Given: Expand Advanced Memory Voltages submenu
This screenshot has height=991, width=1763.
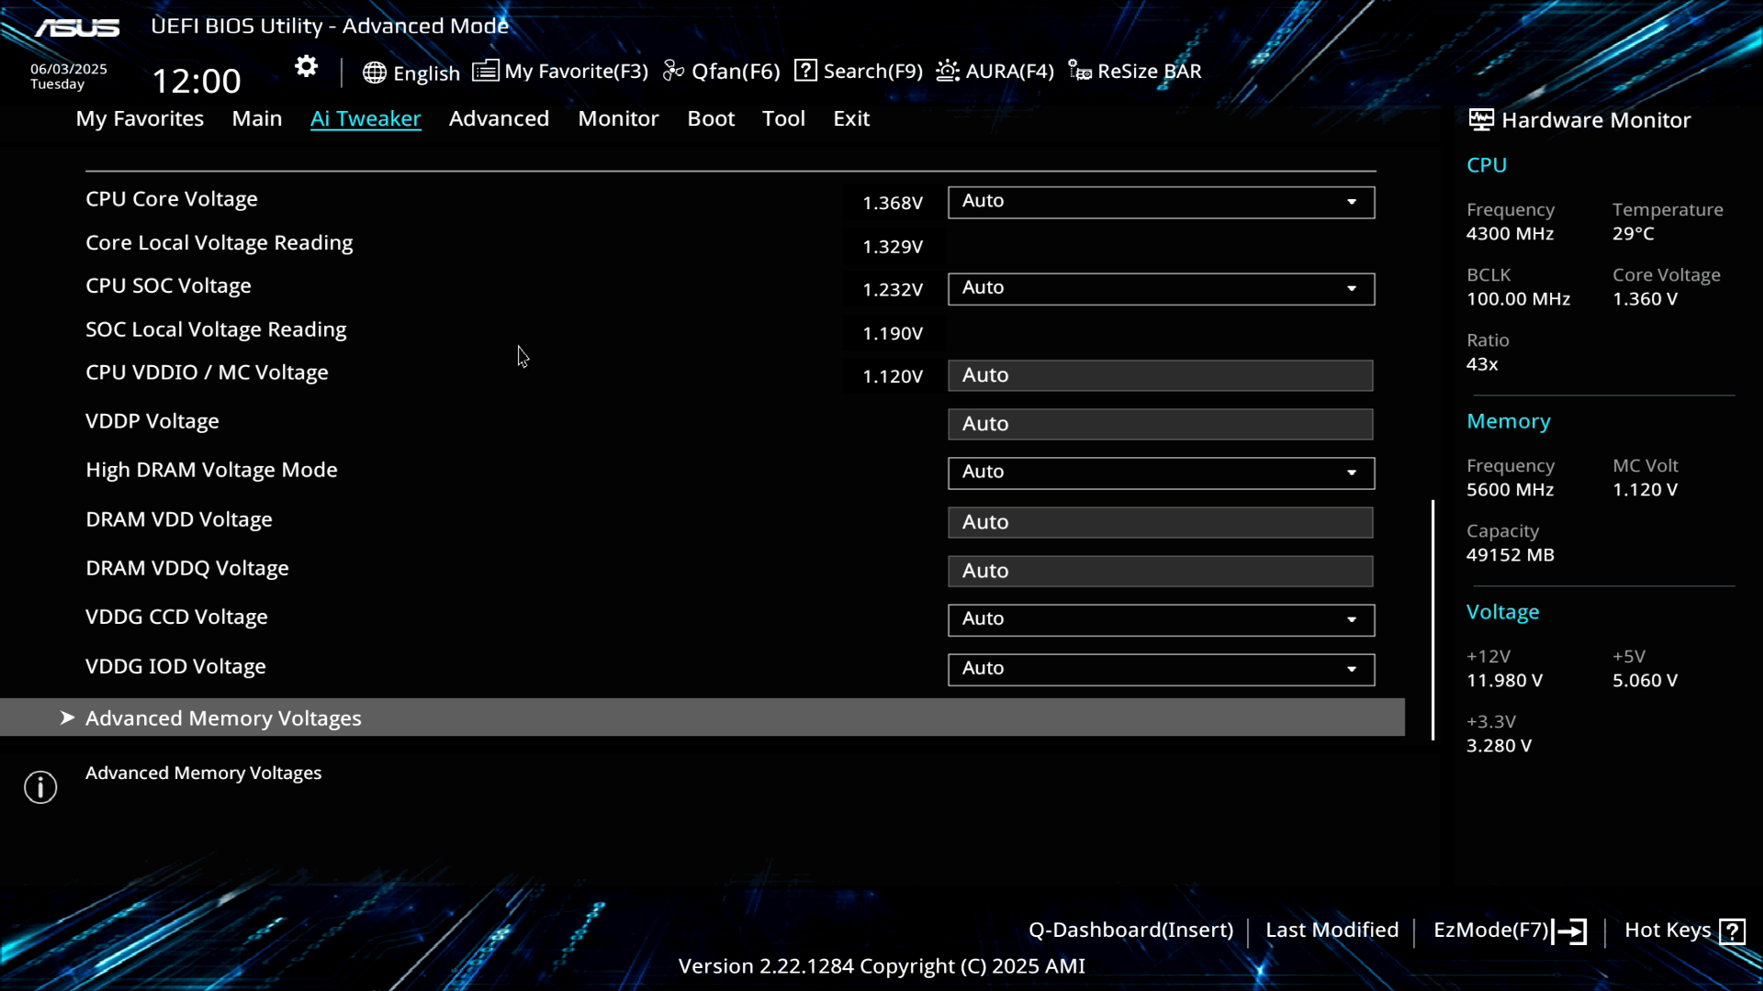Looking at the screenshot, I should point(223,718).
